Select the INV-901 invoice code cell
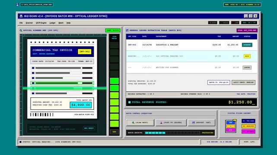The width and height of the screenshot is (277, 155). pyautogui.click(x=132, y=45)
